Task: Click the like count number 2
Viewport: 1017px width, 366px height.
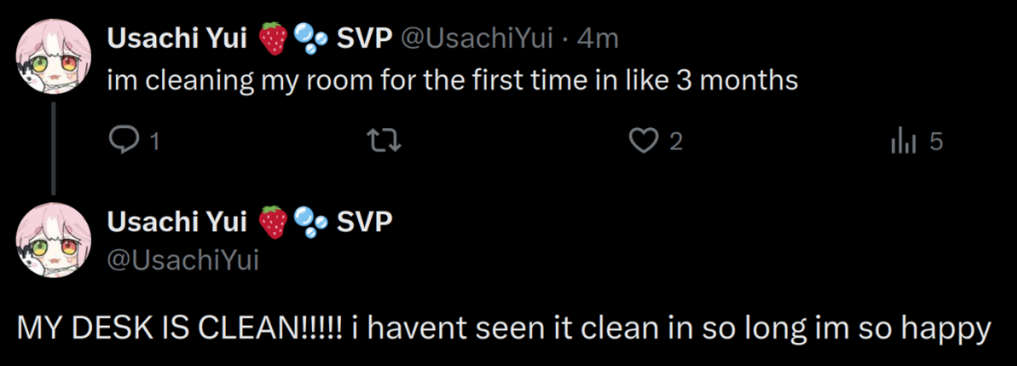Action: tap(675, 142)
